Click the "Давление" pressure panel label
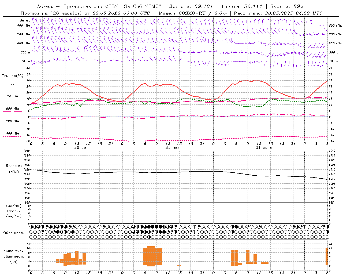The width and height of the screenshot is (343, 275). coord(14,166)
